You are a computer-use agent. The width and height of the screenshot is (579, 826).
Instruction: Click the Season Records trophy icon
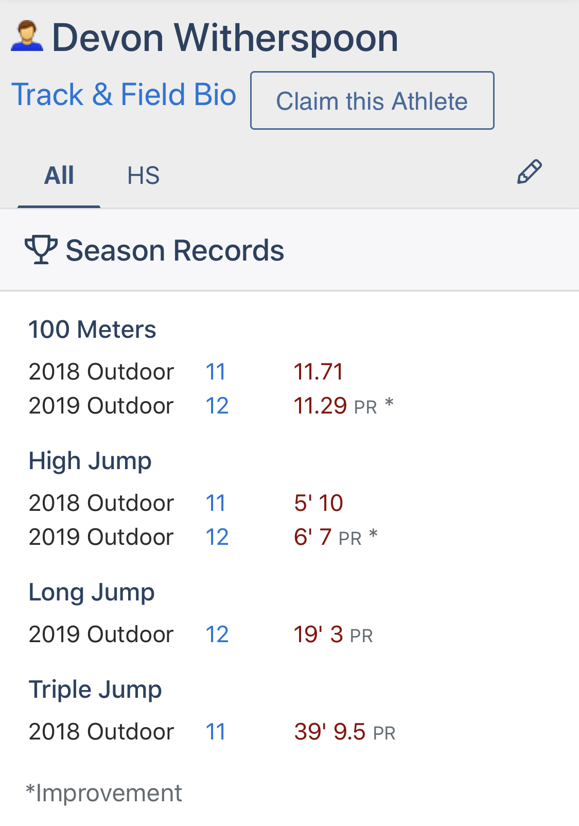pyautogui.click(x=41, y=250)
